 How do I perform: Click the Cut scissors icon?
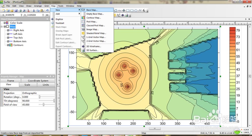tap(34, 11)
